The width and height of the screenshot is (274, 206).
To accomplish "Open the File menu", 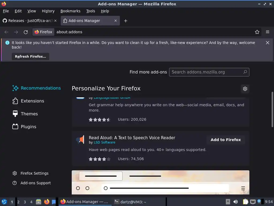I will coord(6,11).
